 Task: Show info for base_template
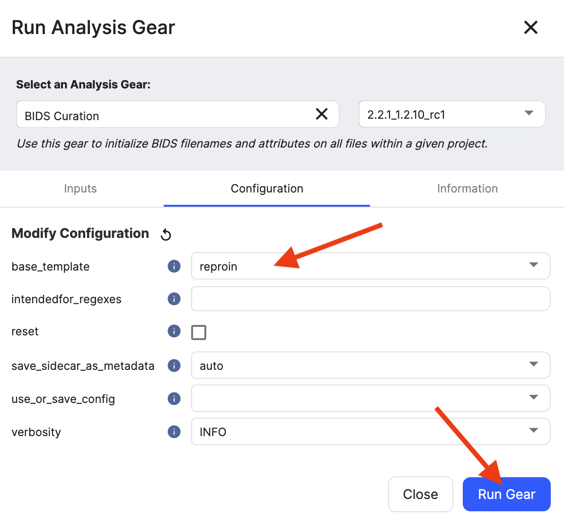coord(174,266)
